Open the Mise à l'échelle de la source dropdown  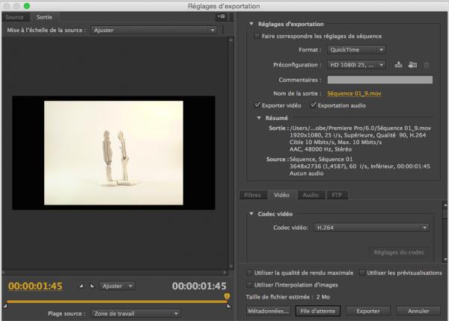pos(153,30)
